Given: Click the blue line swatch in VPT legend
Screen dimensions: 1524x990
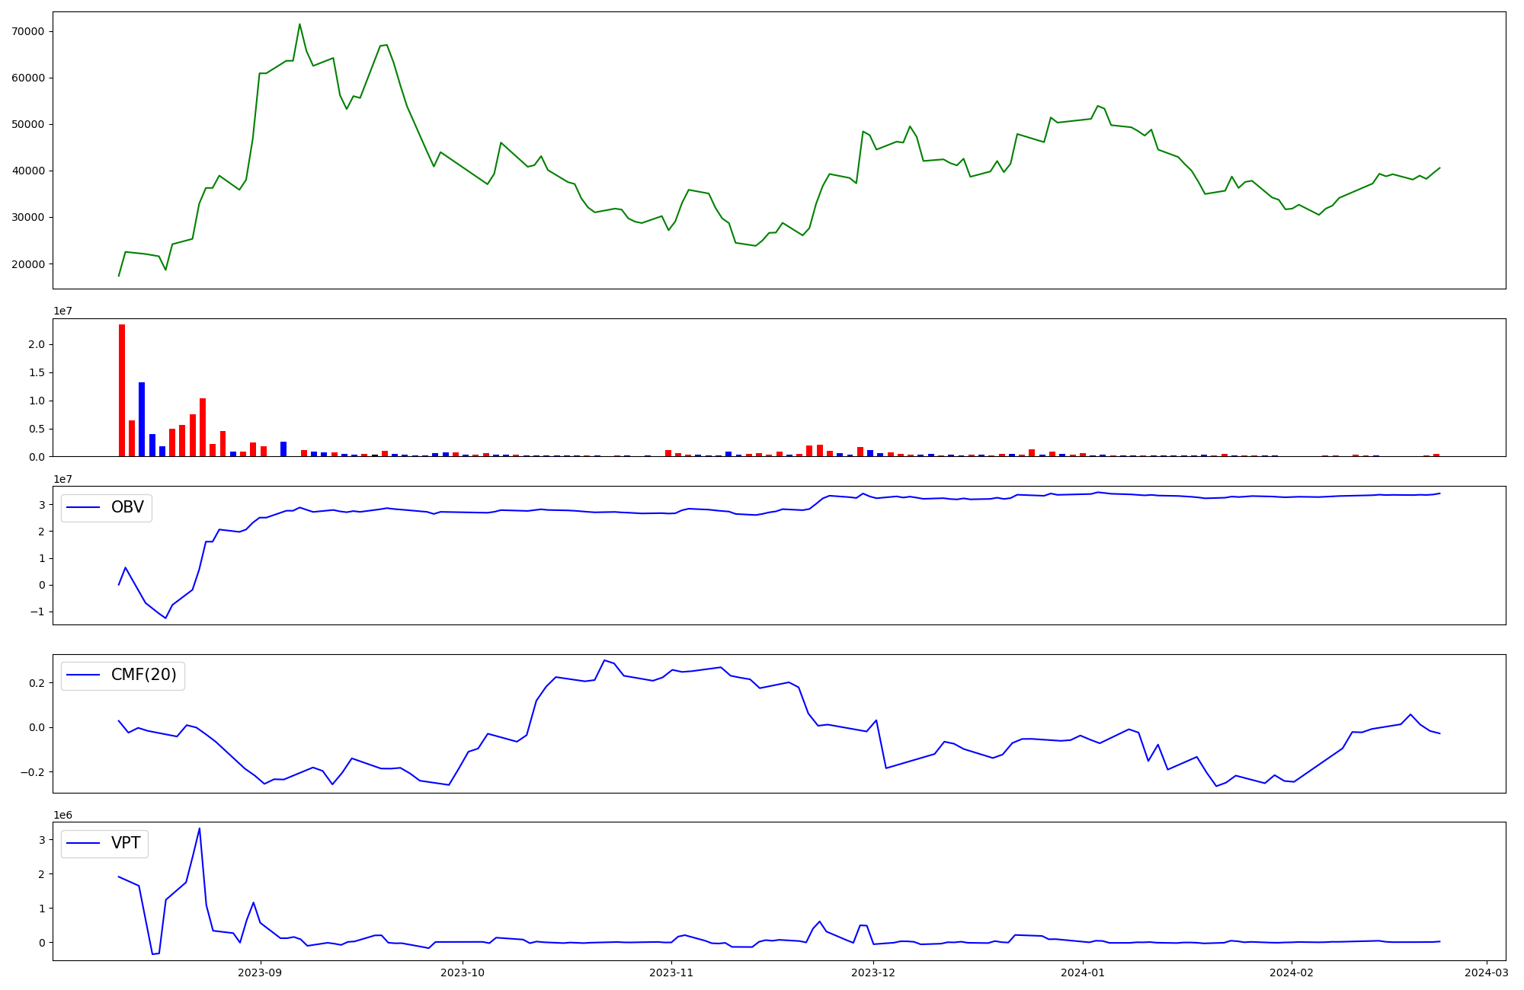Looking at the screenshot, I should pyautogui.click(x=83, y=844).
